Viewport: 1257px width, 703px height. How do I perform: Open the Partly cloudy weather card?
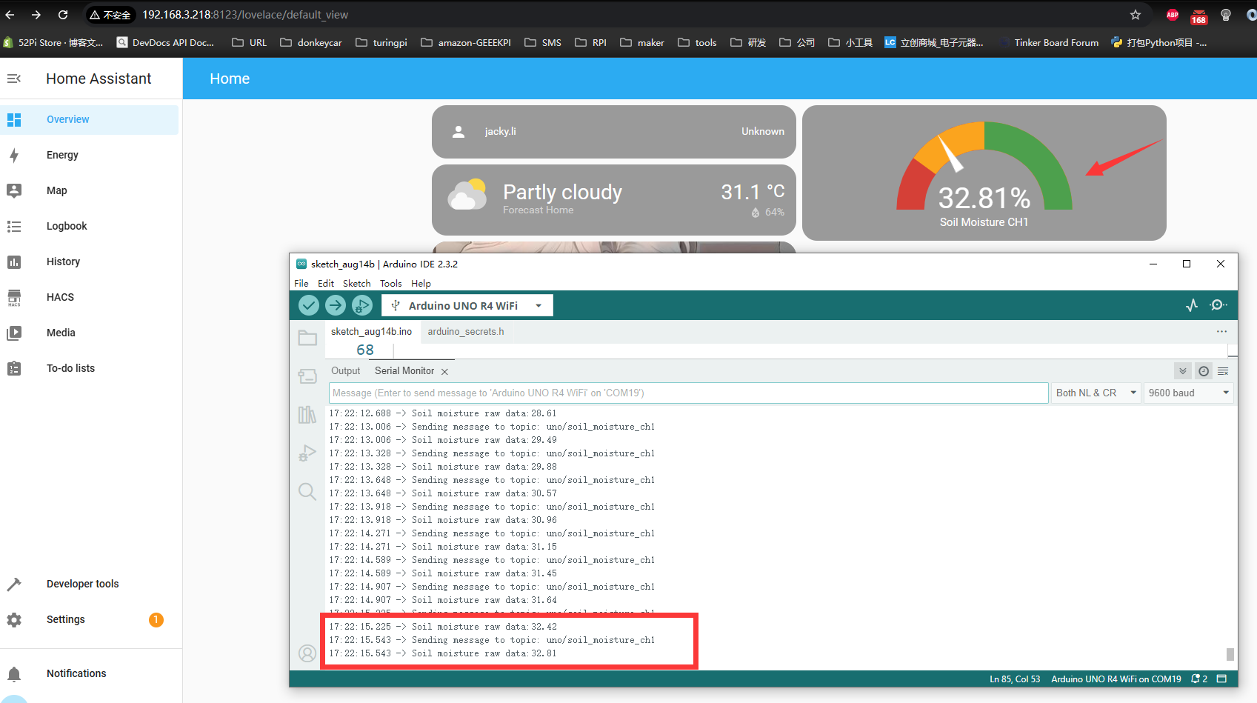pos(614,200)
